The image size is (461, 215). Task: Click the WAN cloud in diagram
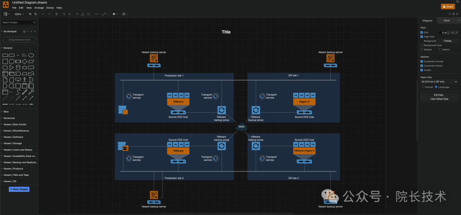click(x=241, y=127)
